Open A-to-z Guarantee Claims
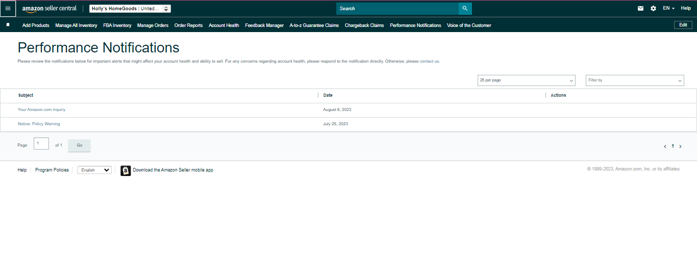This screenshot has width=697, height=257. click(x=314, y=25)
